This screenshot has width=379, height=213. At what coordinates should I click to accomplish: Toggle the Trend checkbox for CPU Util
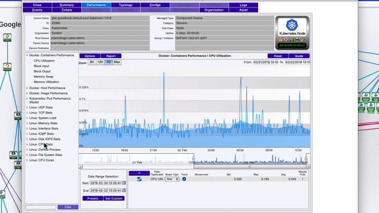pyautogui.click(x=184, y=179)
